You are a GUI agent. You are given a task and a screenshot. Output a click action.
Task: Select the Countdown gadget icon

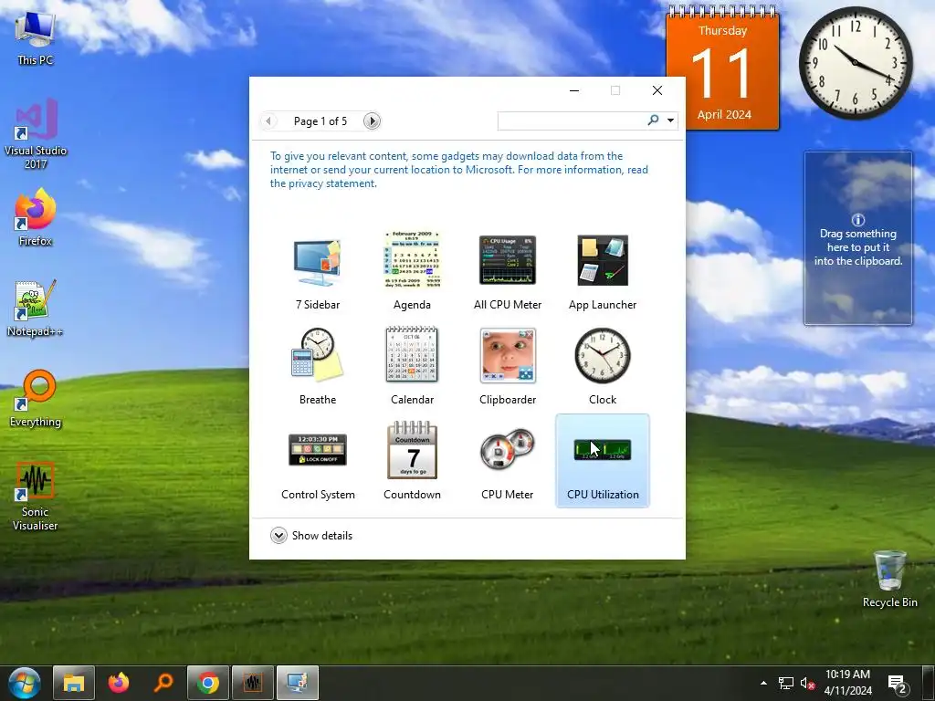coord(412,450)
